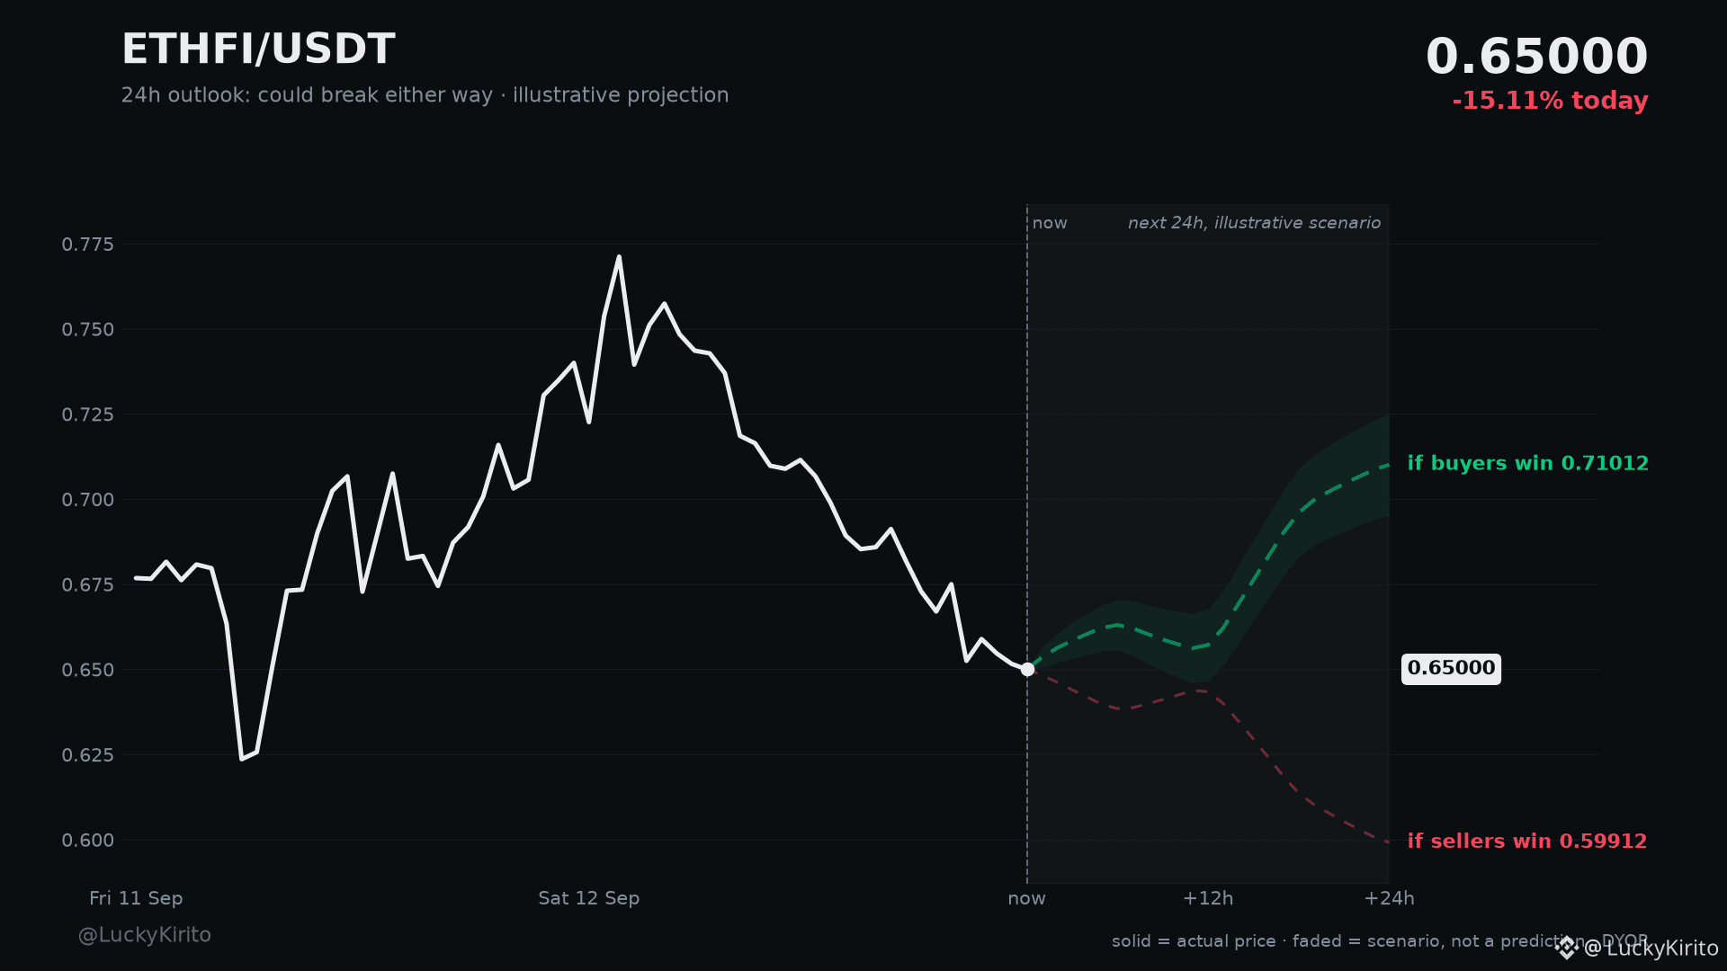Viewport: 1727px width, 971px height.
Task: Select the 'if sellers win 0.59912' label
Action: click(1526, 842)
